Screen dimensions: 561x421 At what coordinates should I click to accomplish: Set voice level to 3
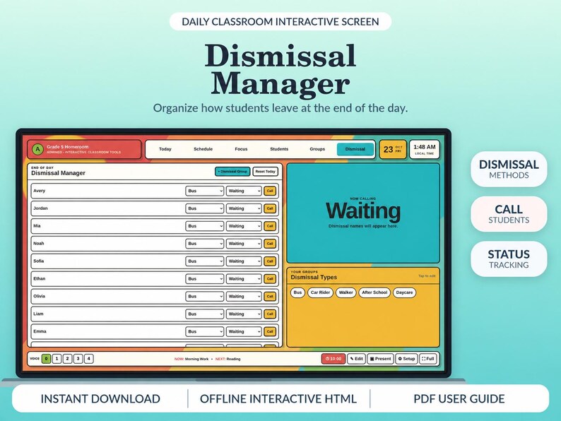pos(78,358)
